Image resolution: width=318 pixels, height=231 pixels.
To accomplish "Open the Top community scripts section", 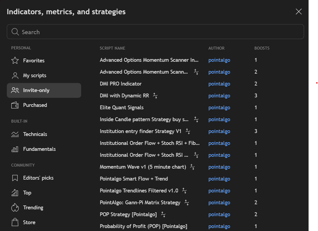I will [27, 193].
